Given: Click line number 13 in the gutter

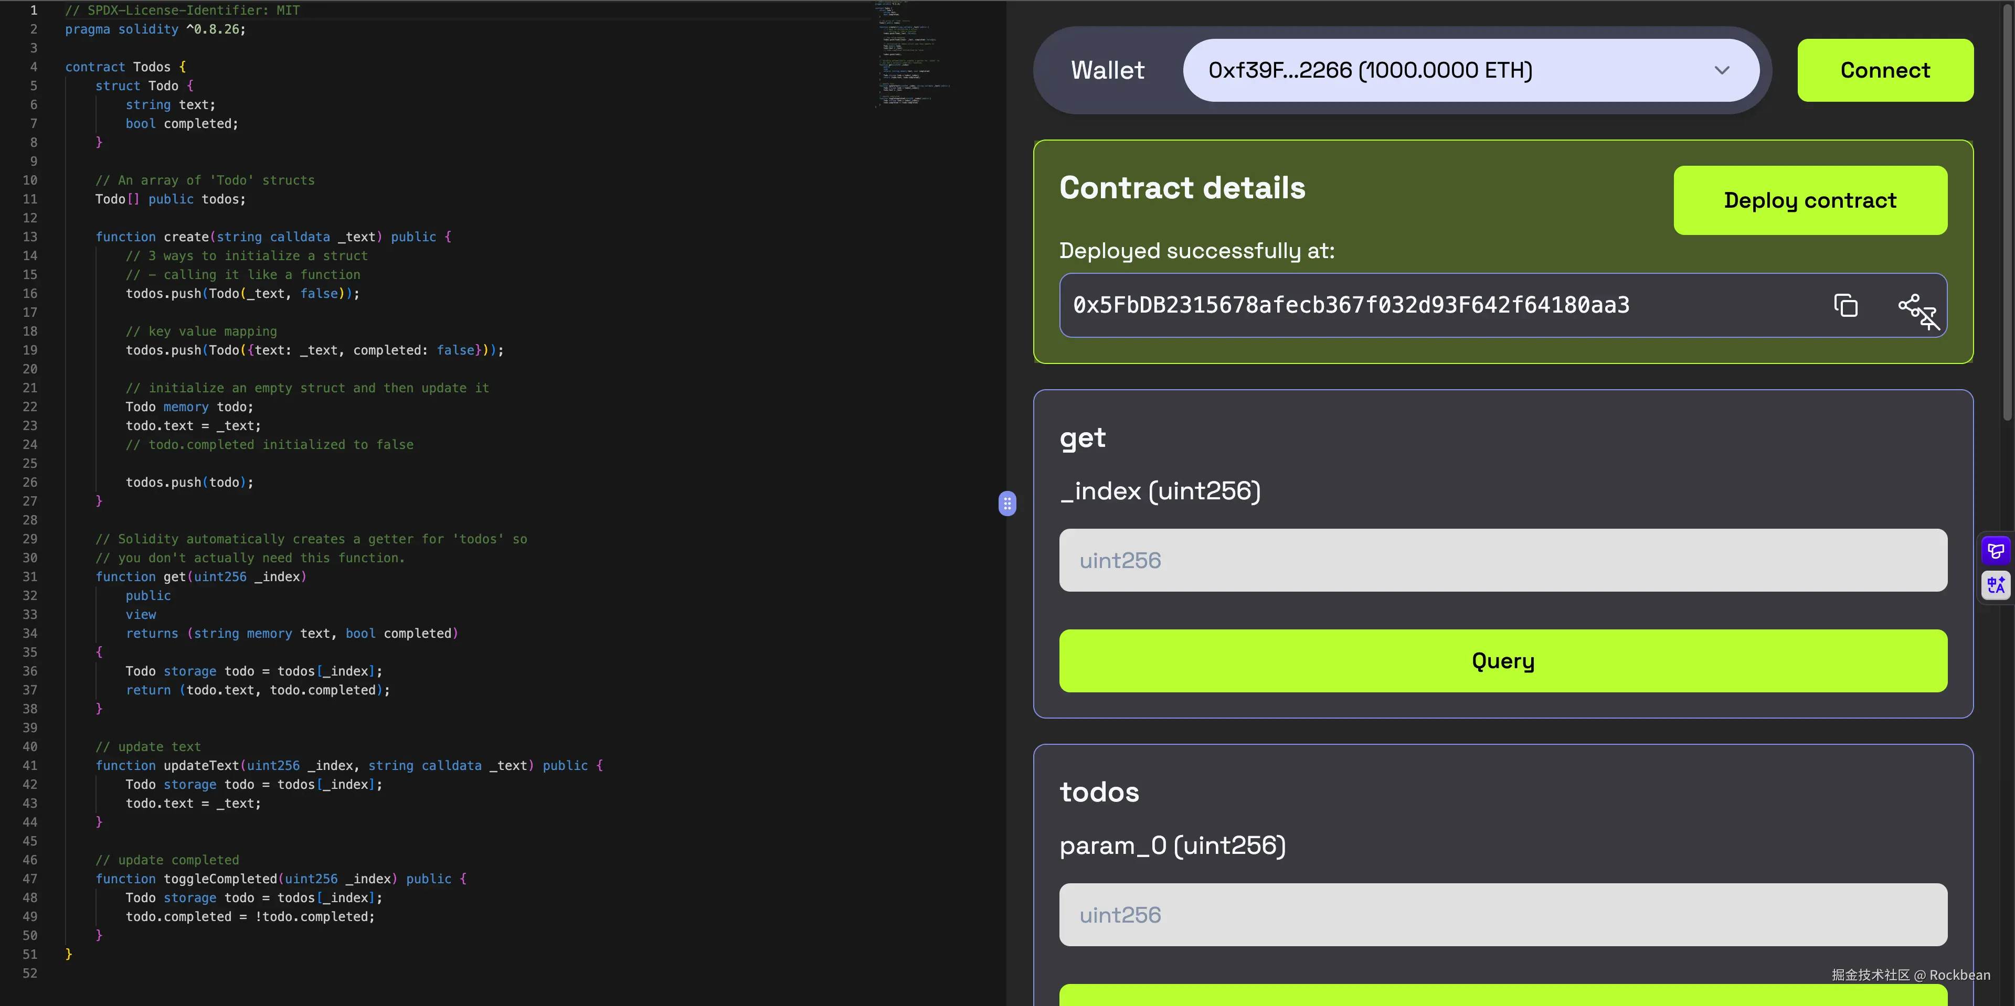Looking at the screenshot, I should (30, 237).
